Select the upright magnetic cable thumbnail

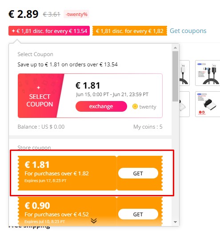[208, 73]
